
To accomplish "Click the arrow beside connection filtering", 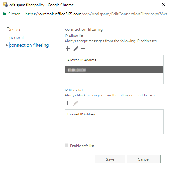I will [x=7, y=45].
